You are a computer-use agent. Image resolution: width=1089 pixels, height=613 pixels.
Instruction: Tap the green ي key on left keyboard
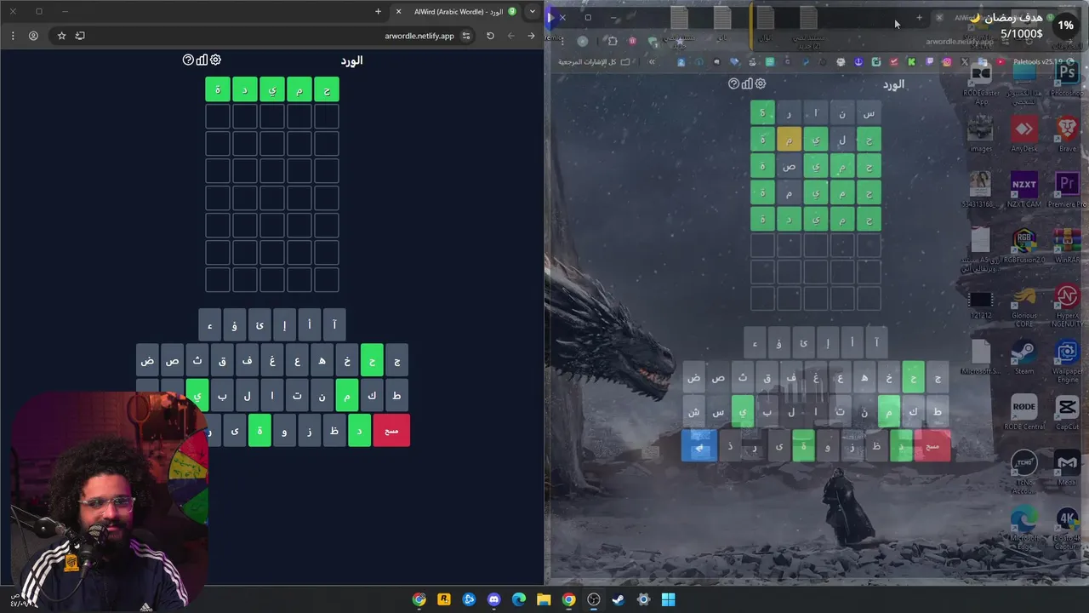197,396
